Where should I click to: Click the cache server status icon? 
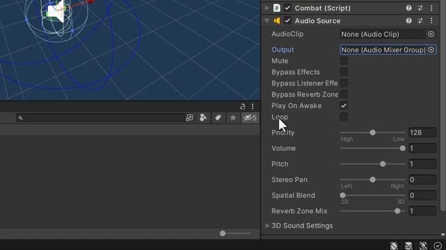(408, 245)
